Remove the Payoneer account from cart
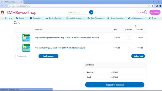 tap(17, 38)
